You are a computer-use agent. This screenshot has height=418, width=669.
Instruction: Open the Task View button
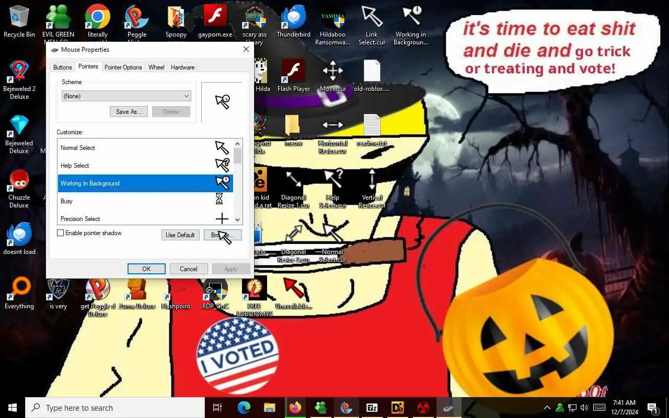[217, 408]
